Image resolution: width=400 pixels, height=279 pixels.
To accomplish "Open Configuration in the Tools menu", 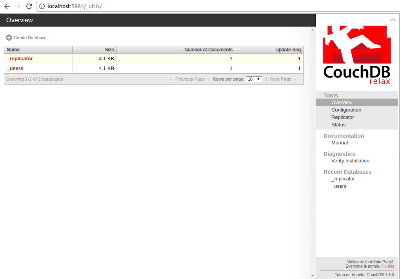I will (x=346, y=110).
